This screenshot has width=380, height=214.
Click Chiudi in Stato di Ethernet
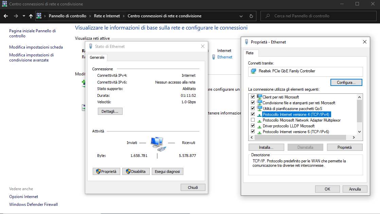tap(193, 188)
